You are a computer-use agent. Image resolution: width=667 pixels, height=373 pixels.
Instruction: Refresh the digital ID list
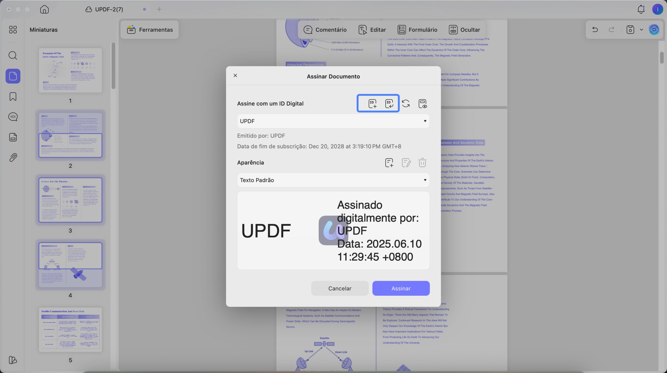coord(406,104)
